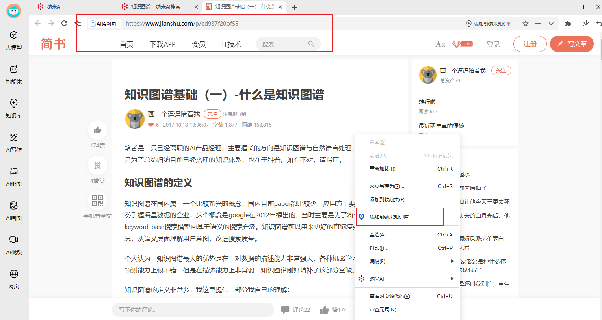Select 添加到收藏夹(F)... in the context menu

click(x=407, y=200)
